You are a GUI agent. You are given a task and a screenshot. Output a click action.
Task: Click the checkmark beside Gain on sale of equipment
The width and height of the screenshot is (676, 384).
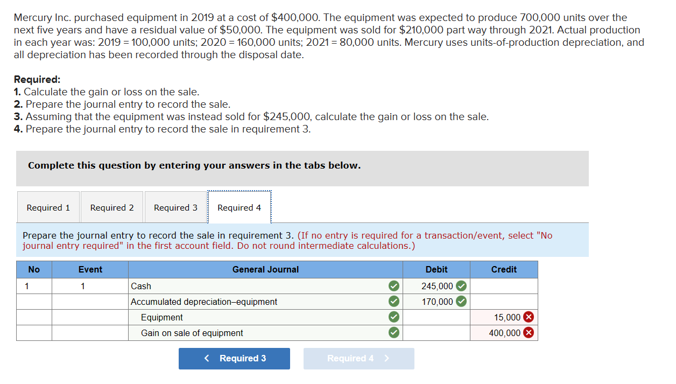[x=393, y=333]
